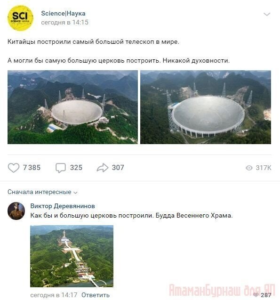Click the views eye icon

click(x=249, y=168)
